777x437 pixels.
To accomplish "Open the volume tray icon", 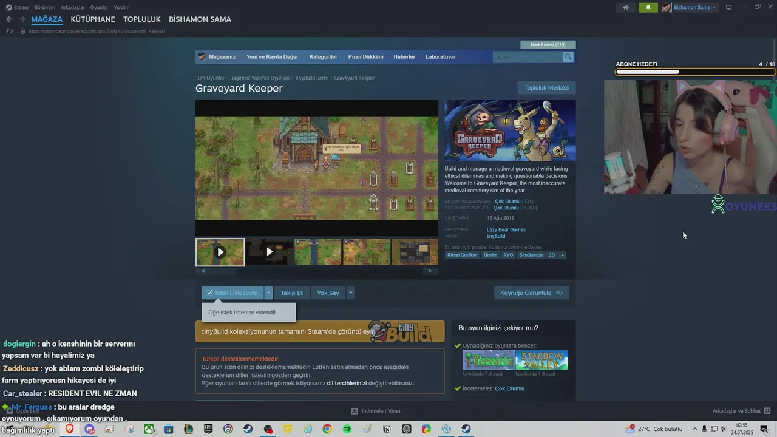I will [x=724, y=429].
